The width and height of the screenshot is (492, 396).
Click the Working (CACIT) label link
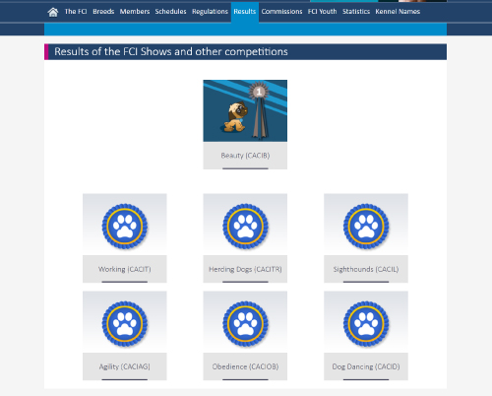125,269
